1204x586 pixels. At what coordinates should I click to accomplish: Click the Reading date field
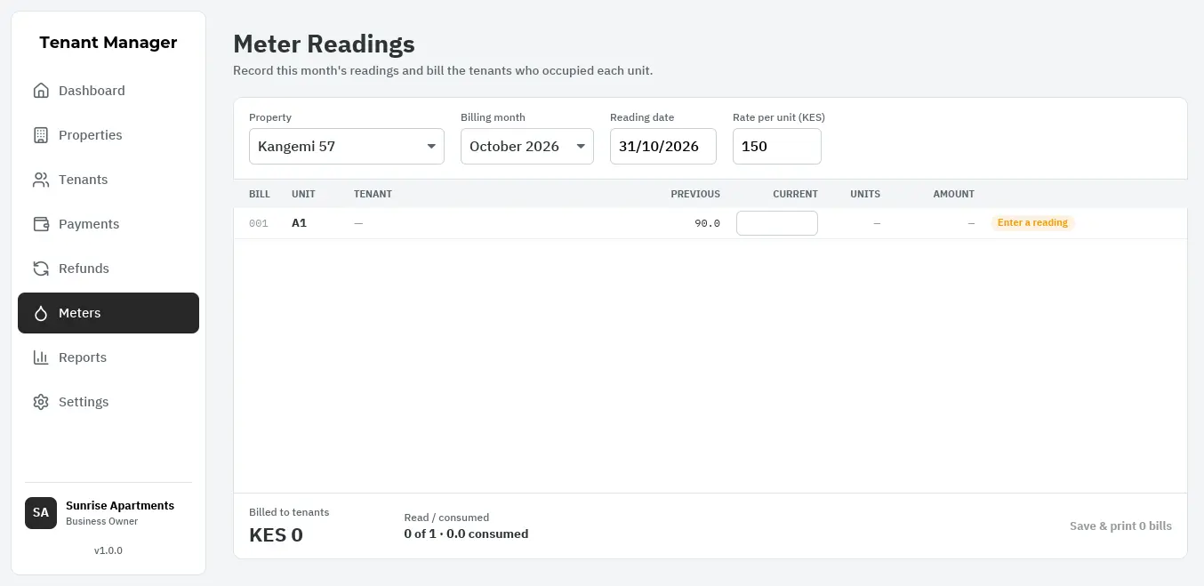(x=663, y=147)
